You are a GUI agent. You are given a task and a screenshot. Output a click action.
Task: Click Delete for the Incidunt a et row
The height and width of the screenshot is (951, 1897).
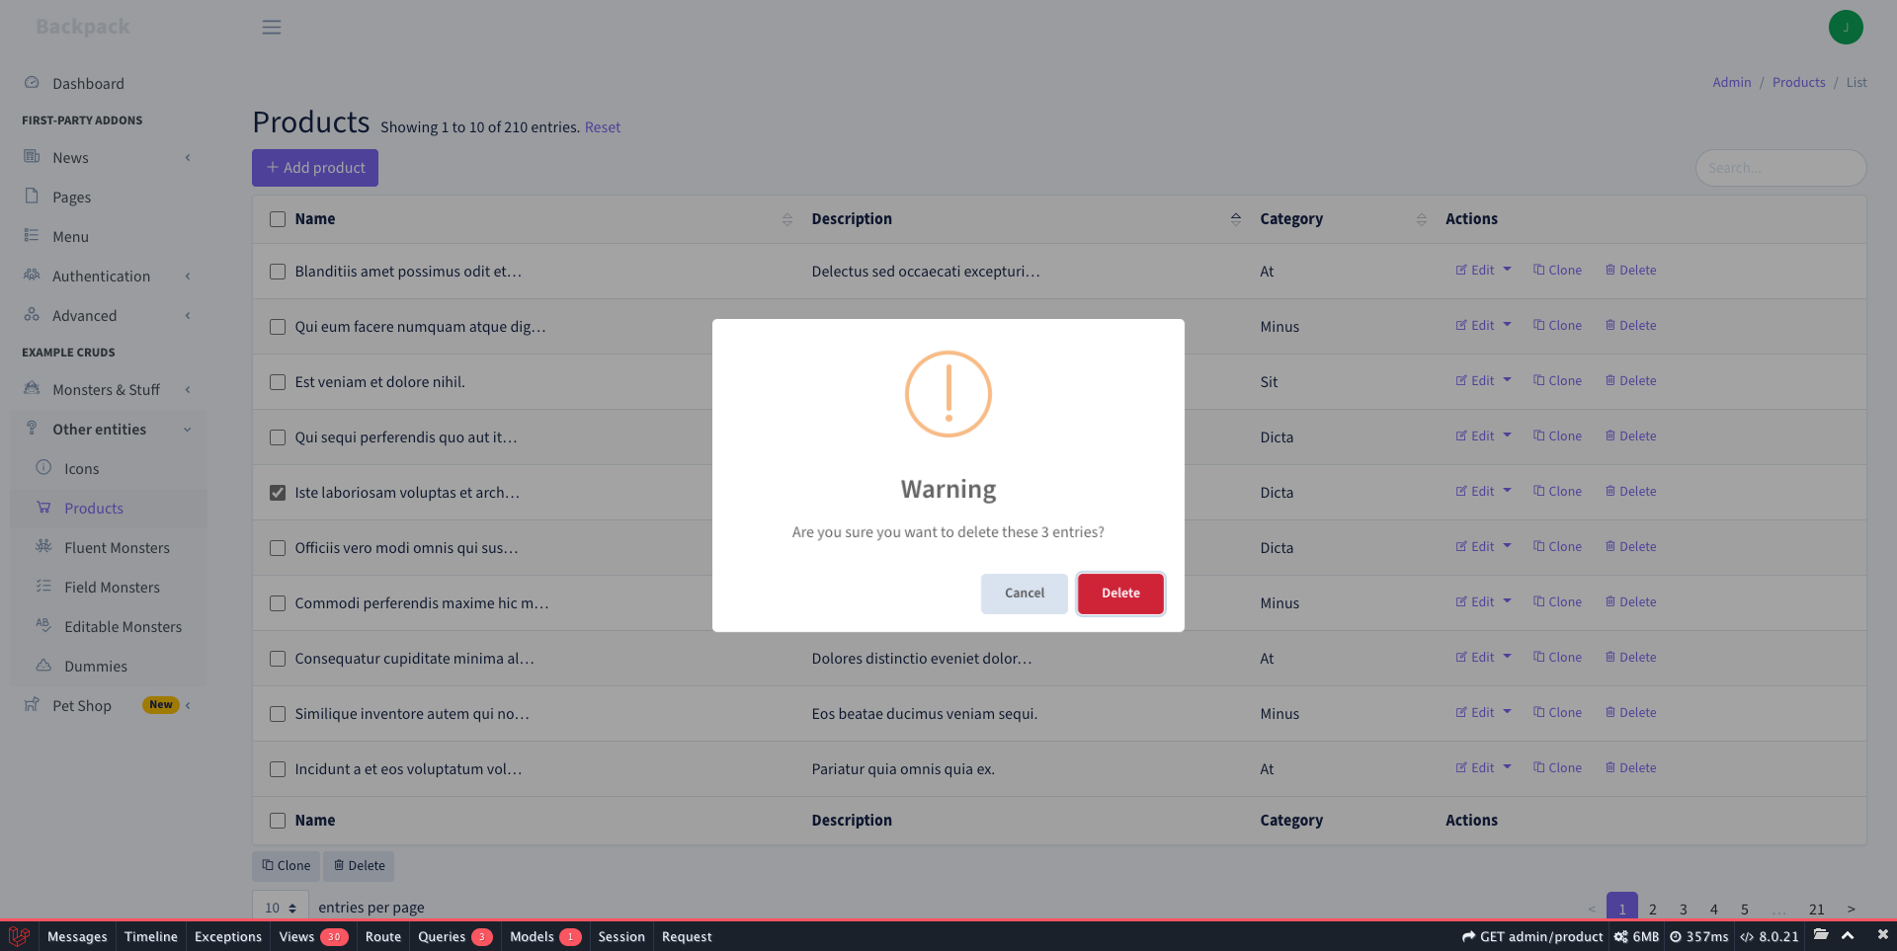pos(1630,767)
